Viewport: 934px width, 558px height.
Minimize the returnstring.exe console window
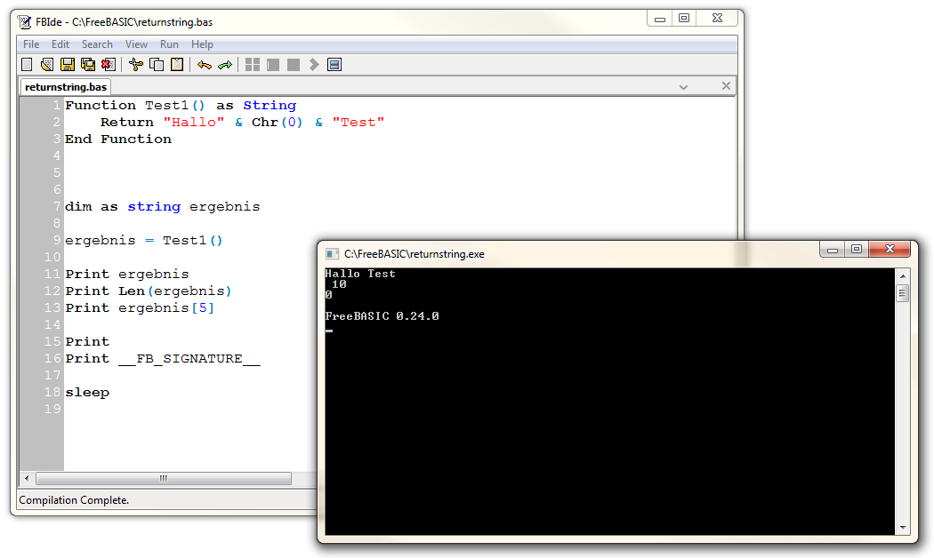click(x=833, y=250)
